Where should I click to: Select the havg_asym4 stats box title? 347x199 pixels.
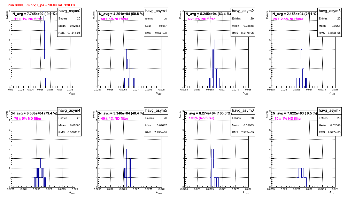69,111
